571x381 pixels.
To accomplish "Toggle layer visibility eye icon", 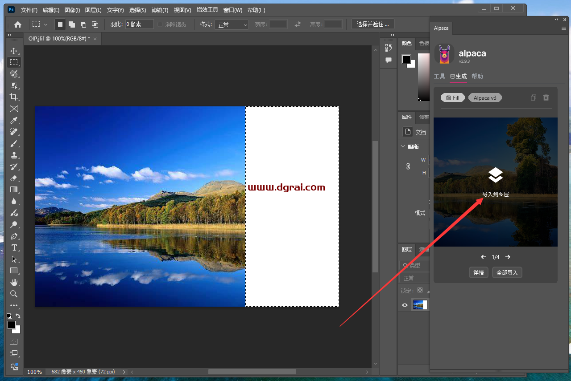I will coord(405,305).
